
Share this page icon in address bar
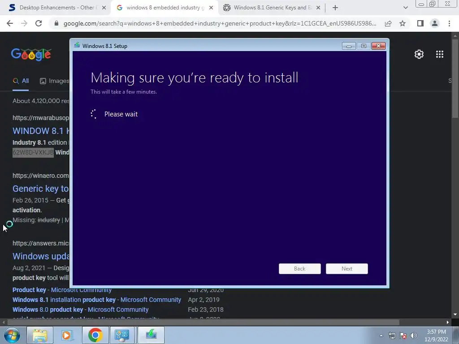point(388,23)
